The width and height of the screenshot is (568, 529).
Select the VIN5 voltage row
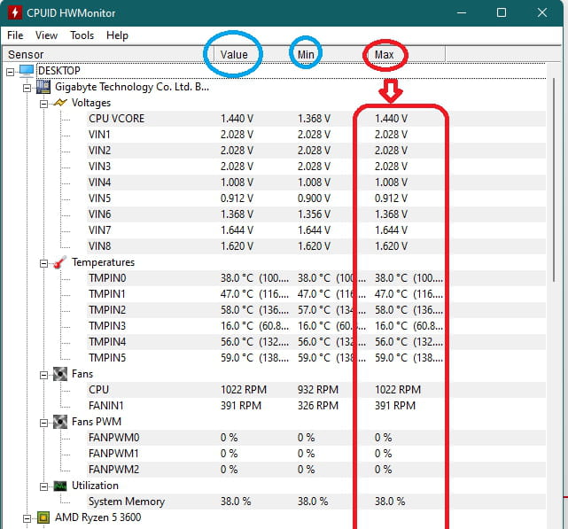click(x=315, y=198)
